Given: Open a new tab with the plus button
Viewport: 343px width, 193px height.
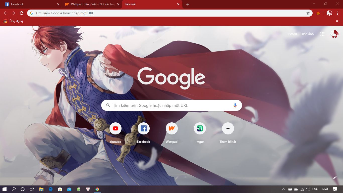Looking at the screenshot, I should [188, 4].
